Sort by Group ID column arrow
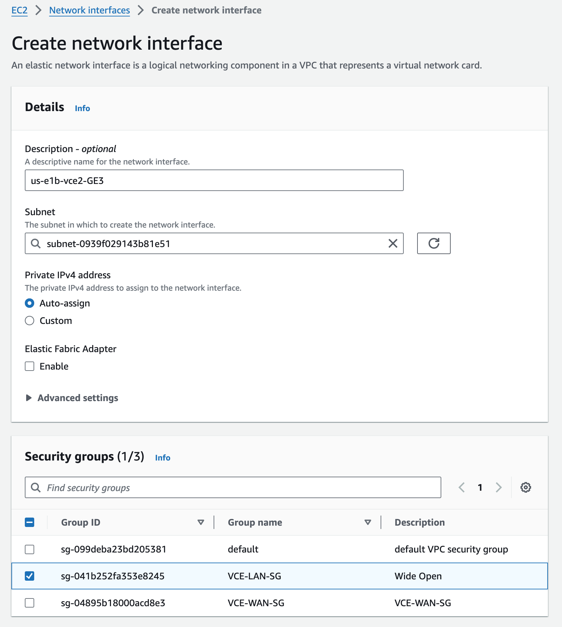 [201, 522]
